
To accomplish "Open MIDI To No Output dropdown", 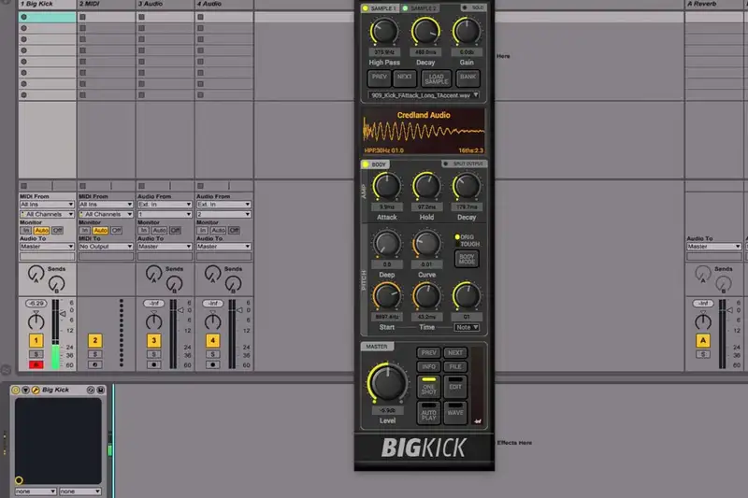I will pyautogui.click(x=106, y=247).
